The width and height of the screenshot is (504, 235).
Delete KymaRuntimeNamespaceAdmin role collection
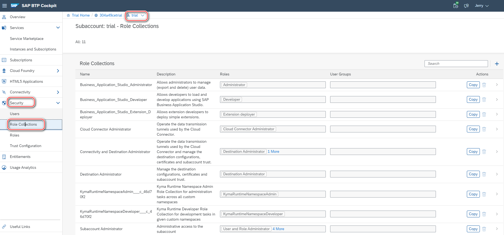[484, 194]
